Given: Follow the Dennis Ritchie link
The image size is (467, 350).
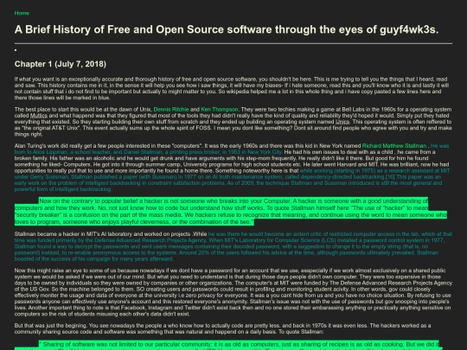Looking at the screenshot, I should pos(171,110).
